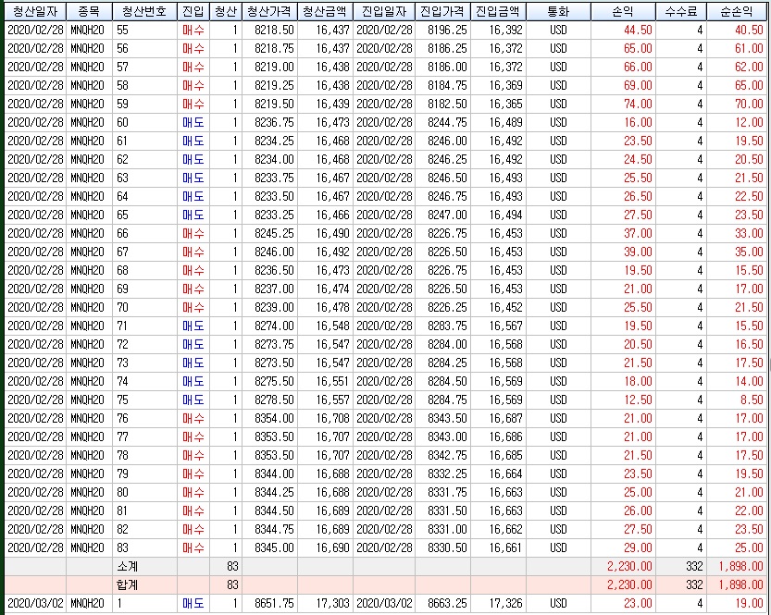Click the 소계 subtotal label
This screenshot has width=771, height=615.
128,566
